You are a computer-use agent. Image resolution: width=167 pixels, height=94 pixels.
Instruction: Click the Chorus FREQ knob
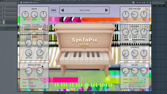[126, 53]
